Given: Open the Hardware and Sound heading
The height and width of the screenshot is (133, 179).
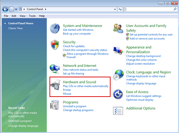Looking at the screenshot, I should (x=79, y=82).
